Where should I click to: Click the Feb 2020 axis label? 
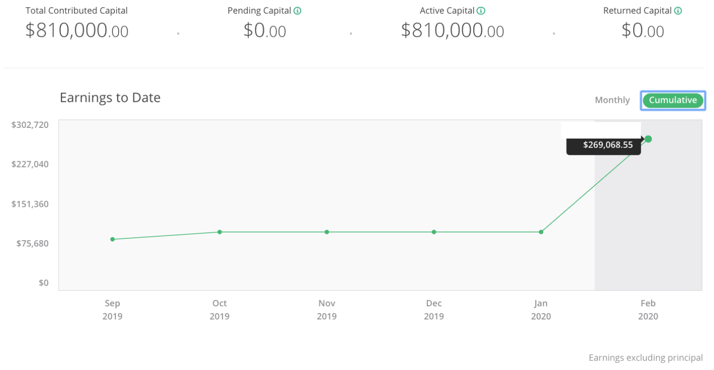648,309
